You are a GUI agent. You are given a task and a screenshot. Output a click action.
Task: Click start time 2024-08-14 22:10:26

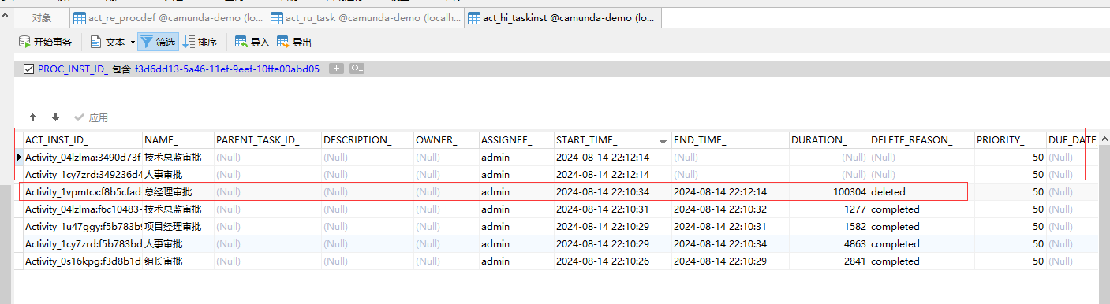612,261
